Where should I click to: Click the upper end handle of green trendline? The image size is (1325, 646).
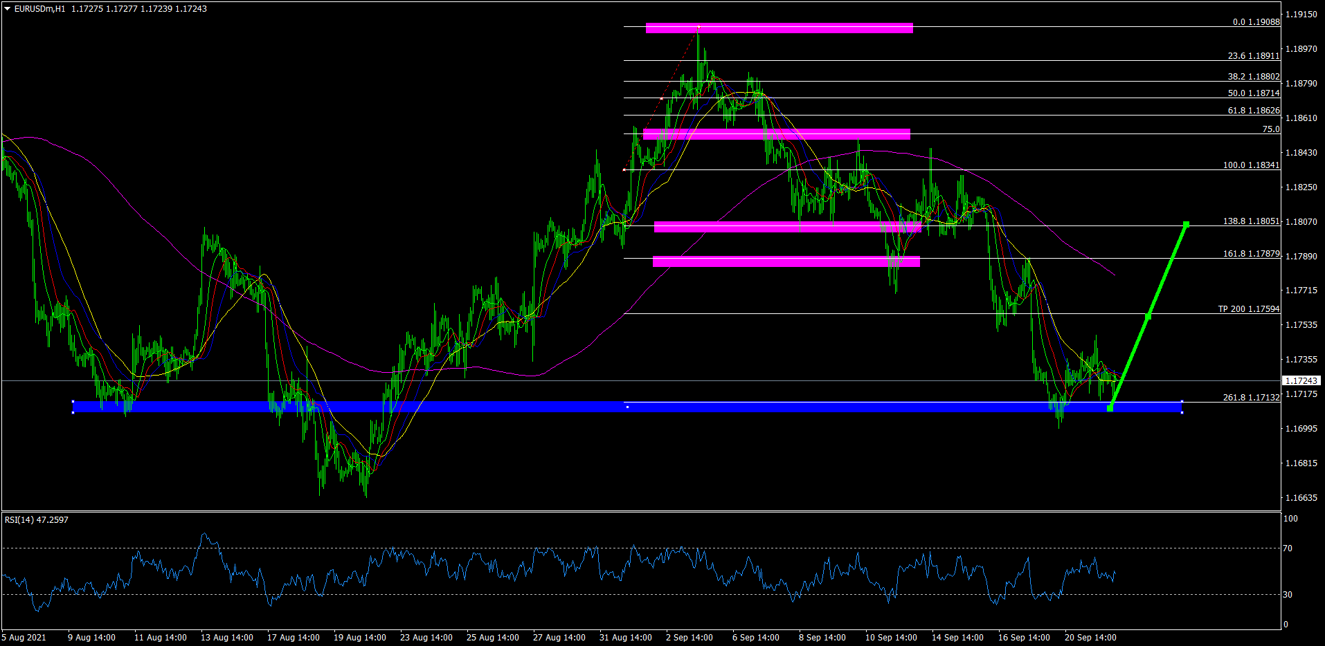point(1186,224)
